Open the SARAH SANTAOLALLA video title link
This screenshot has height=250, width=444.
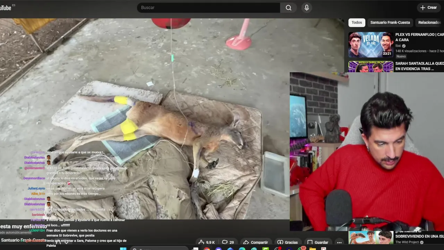[x=419, y=66]
